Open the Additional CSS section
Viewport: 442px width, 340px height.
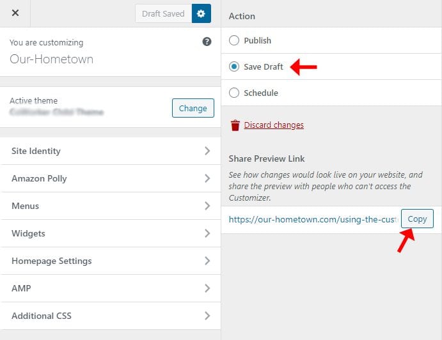click(x=110, y=316)
